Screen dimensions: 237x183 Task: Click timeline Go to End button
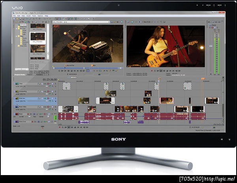(x=81, y=128)
